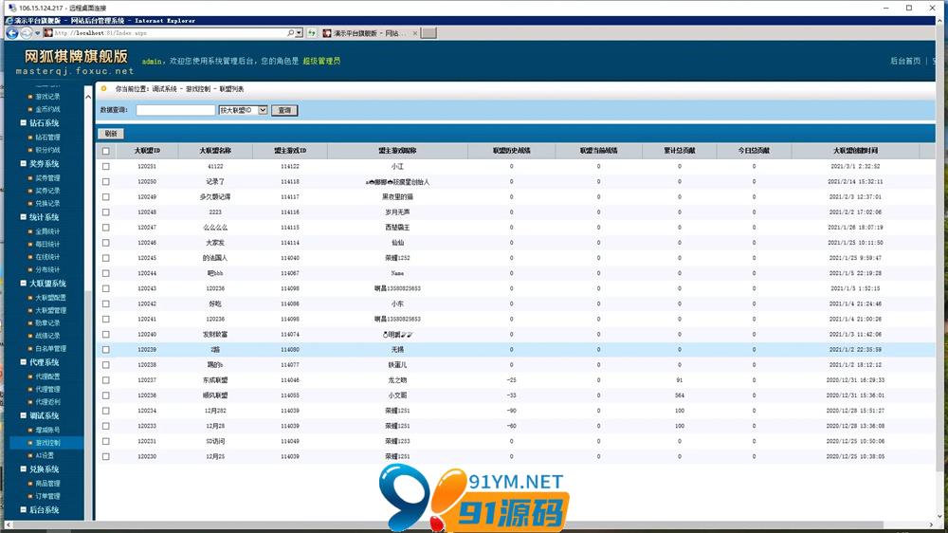Viewport: 948px width, 533px height.
Task: Click the icon beside 白名单管理 in sidebar
Action: (30, 348)
